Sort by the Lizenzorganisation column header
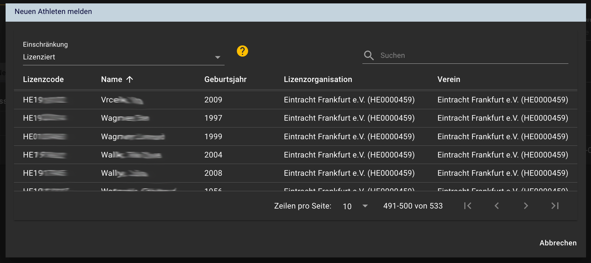 pyautogui.click(x=318, y=80)
